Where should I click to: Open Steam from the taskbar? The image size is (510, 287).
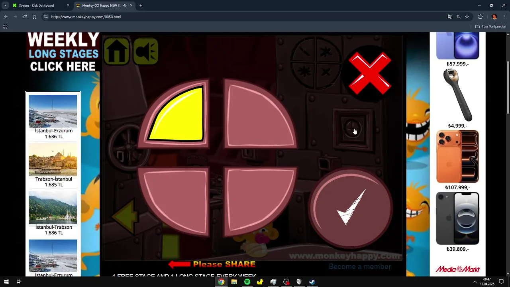312,282
